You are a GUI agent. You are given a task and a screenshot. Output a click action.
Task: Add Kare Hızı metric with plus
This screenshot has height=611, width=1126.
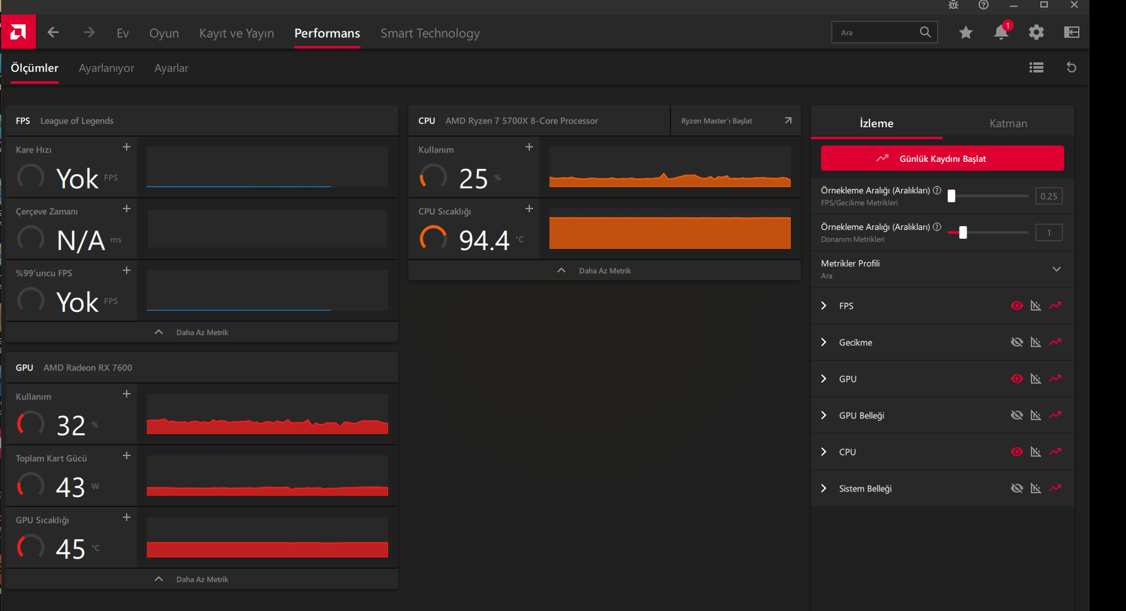pos(127,147)
